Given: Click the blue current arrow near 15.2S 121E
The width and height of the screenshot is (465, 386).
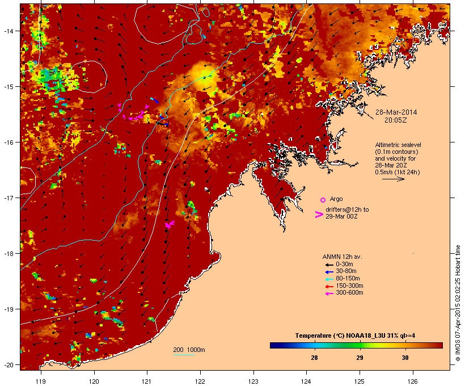Looking at the screenshot, I should [155, 100].
